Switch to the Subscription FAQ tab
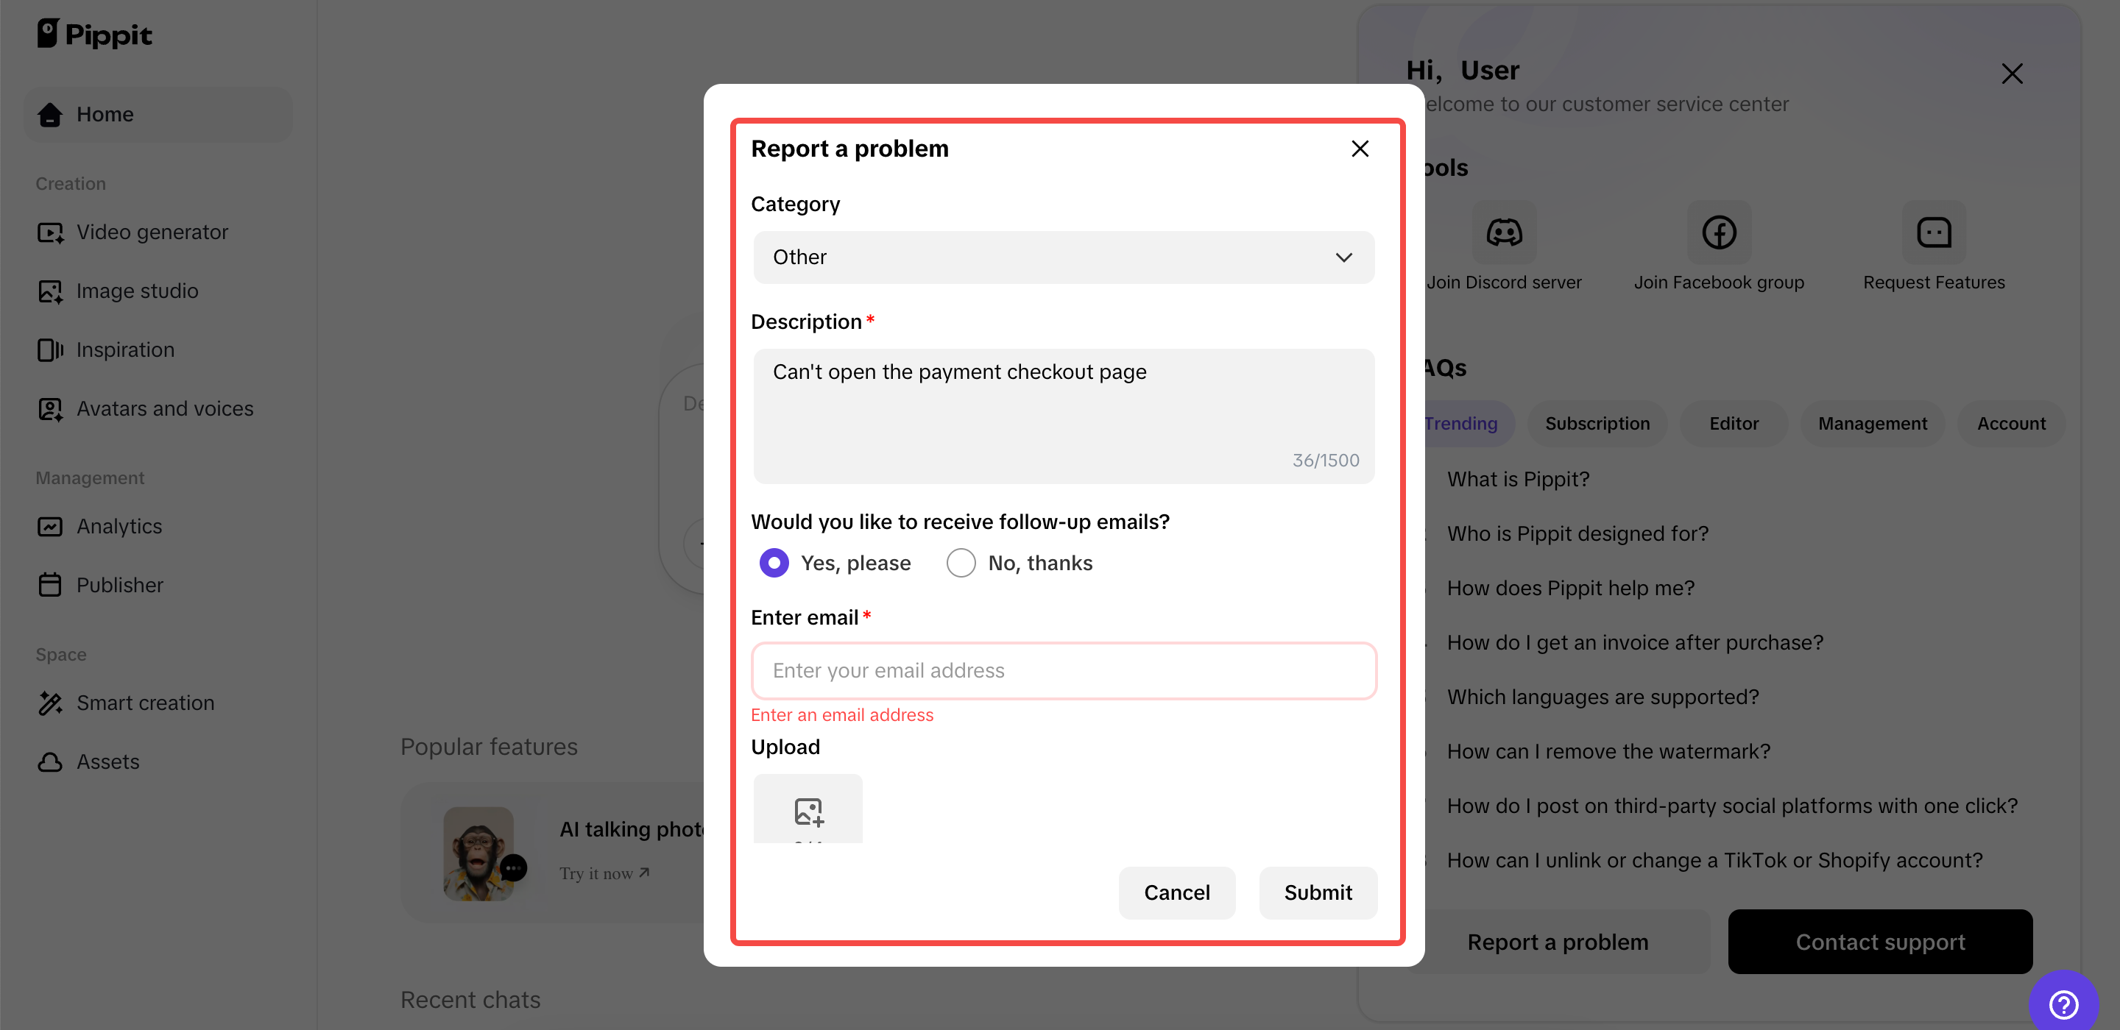2120x1030 pixels. (x=1597, y=424)
